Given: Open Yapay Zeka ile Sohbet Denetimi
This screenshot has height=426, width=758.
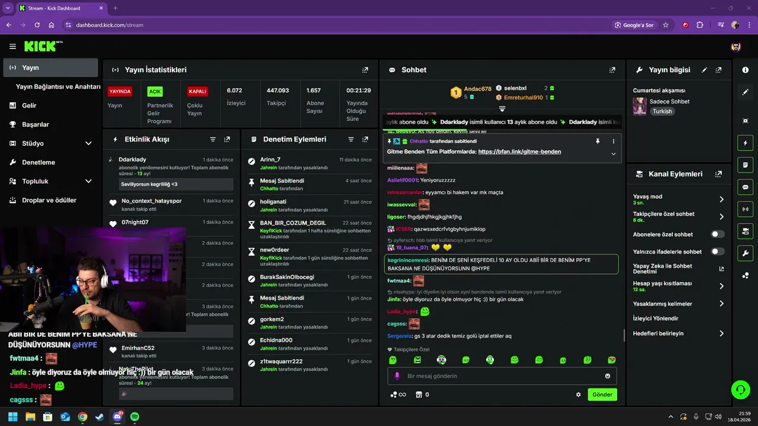Looking at the screenshot, I should pyautogui.click(x=678, y=269).
